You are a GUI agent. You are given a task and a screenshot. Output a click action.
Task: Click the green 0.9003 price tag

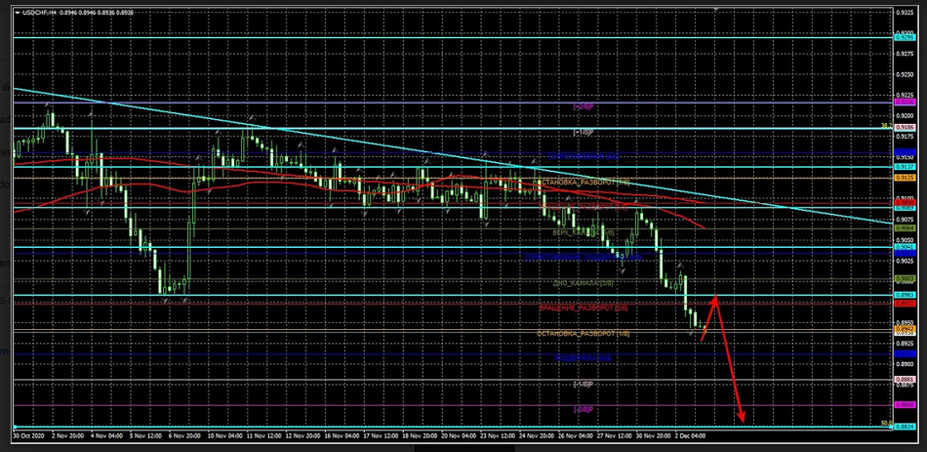[x=905, y=279]
